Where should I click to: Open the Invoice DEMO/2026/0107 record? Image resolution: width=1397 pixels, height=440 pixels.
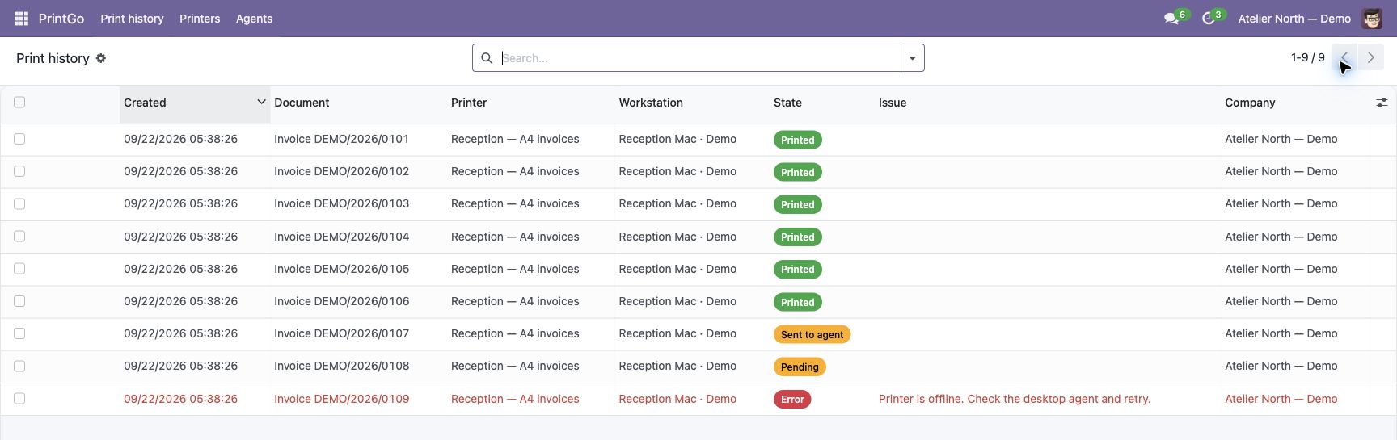[341, 333]
